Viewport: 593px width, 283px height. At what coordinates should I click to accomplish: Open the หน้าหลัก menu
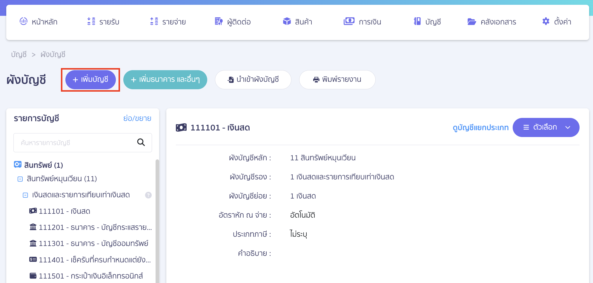(39, 21)
